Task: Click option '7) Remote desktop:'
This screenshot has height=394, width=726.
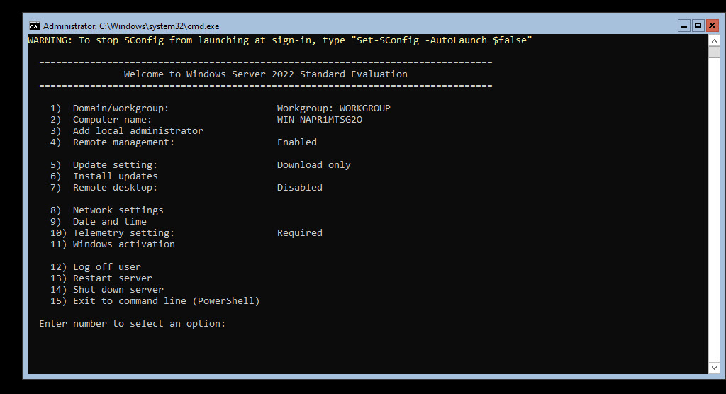Action: click(104, 188)
